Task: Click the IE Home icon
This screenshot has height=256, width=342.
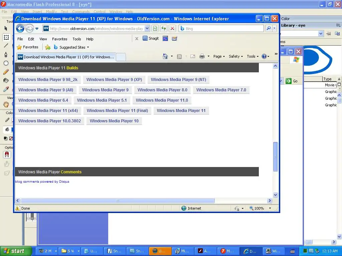Action: tap(165, 56)
